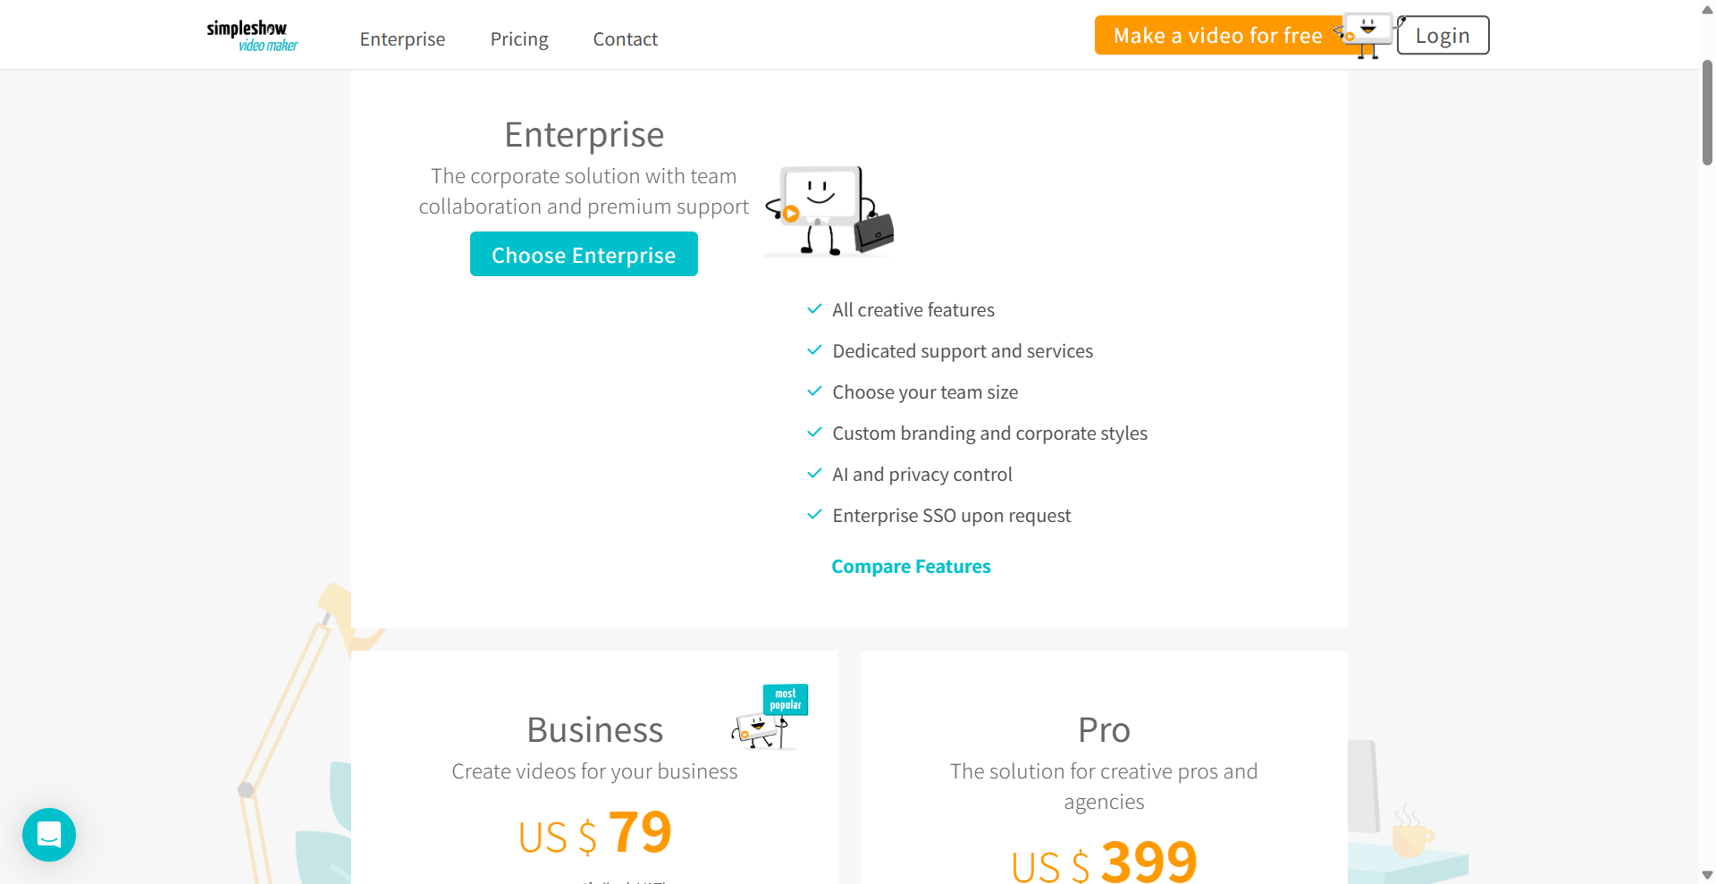This screenshot has width=1716, height=884.
Task: Open the chat widget bubble
Action: click(x=48, y=835)
